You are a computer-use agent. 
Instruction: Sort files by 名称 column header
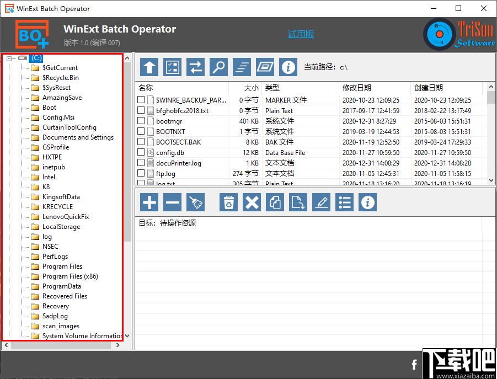pyautogui.click(x=182, y=88)
